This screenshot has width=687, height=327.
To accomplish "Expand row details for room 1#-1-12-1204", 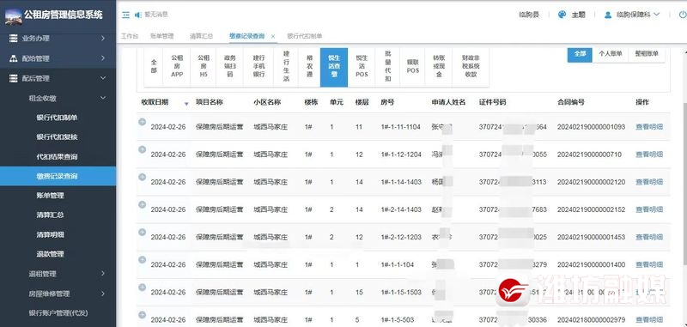I will click(x=142, y=149).
